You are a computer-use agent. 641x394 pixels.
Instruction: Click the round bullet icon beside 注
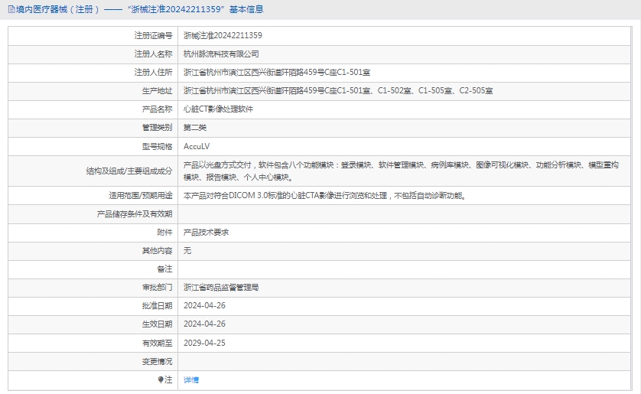pyautogui.click(x=161, y=379)
